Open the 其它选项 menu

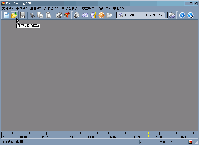coord(70,8)
